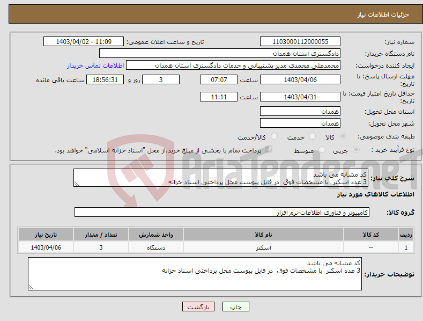Click the requester field محمدعلی محمدی

[233, 65]
